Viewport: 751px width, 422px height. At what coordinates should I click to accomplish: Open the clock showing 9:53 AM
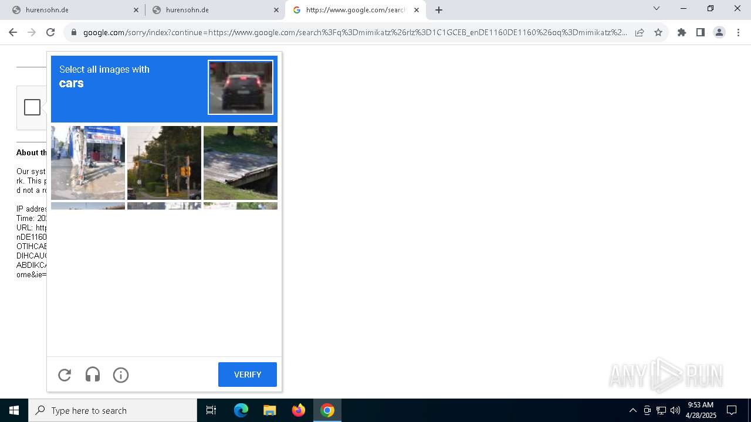(x=701, y=410)
